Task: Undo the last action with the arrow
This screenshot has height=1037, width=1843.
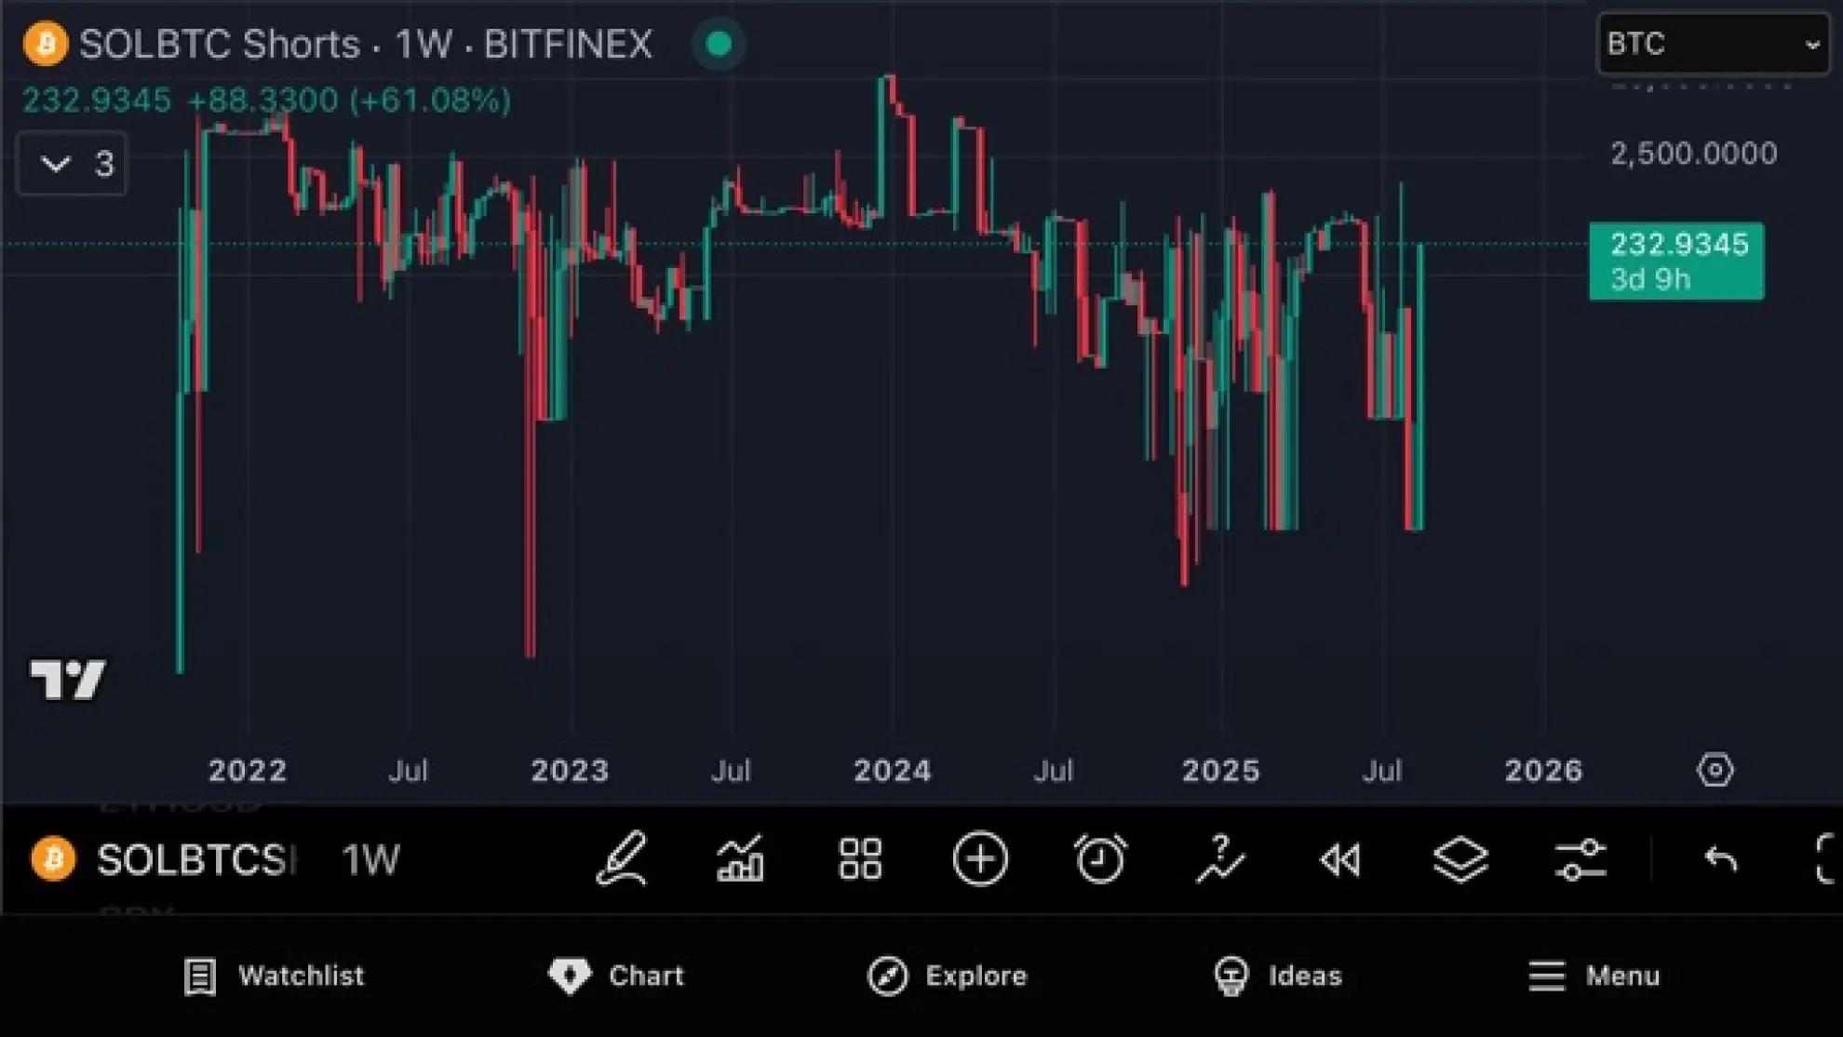Action: coord(1720,858)
